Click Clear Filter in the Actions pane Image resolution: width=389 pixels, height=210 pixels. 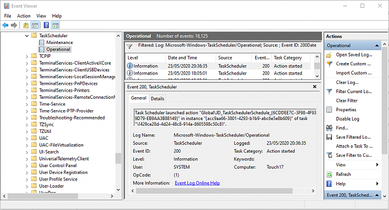click(x=346, y=101)
